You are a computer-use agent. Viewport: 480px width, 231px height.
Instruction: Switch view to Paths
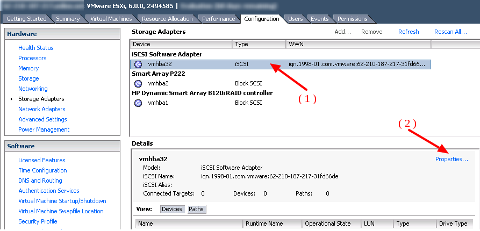click(197, 209)
